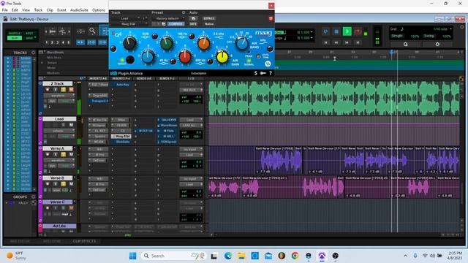Mute the 2 Track track

[71, 89]
